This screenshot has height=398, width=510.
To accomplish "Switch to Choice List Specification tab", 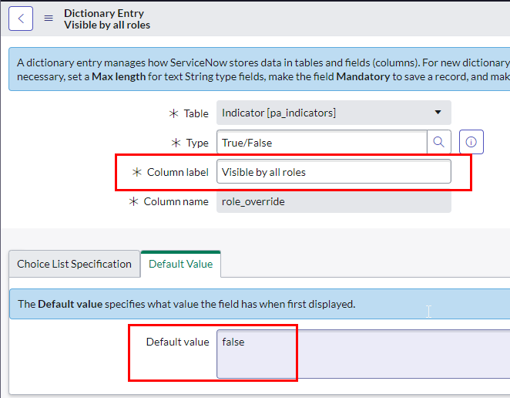I will coord(74,264).
